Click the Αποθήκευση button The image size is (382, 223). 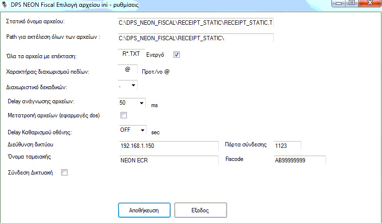click(x=144, y=210)
